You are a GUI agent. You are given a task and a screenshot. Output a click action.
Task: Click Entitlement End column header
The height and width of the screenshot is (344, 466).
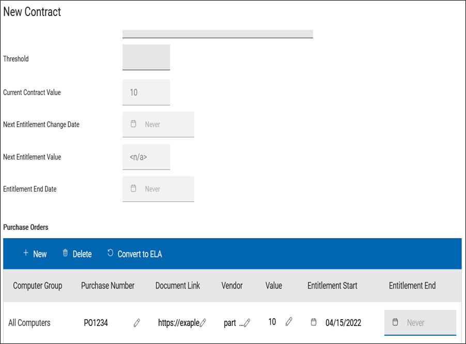(x=412, y=286)
